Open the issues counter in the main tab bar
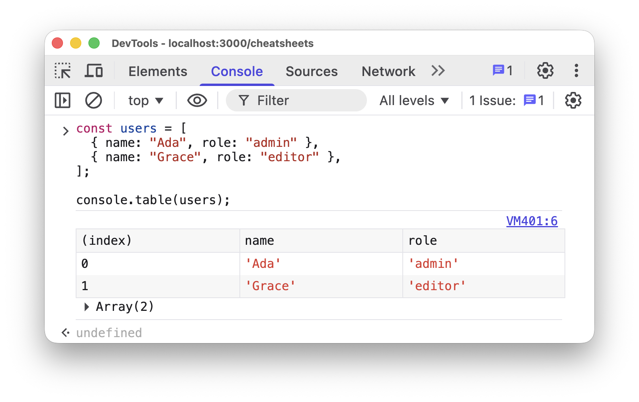Viewport: 639px width, 402px height. (503, 71)
